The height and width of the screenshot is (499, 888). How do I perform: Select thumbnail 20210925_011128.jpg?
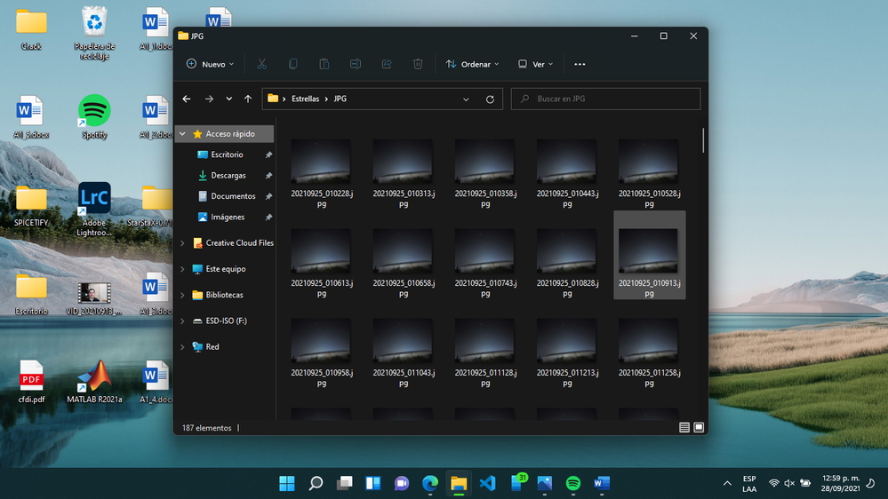coord(484,353)
